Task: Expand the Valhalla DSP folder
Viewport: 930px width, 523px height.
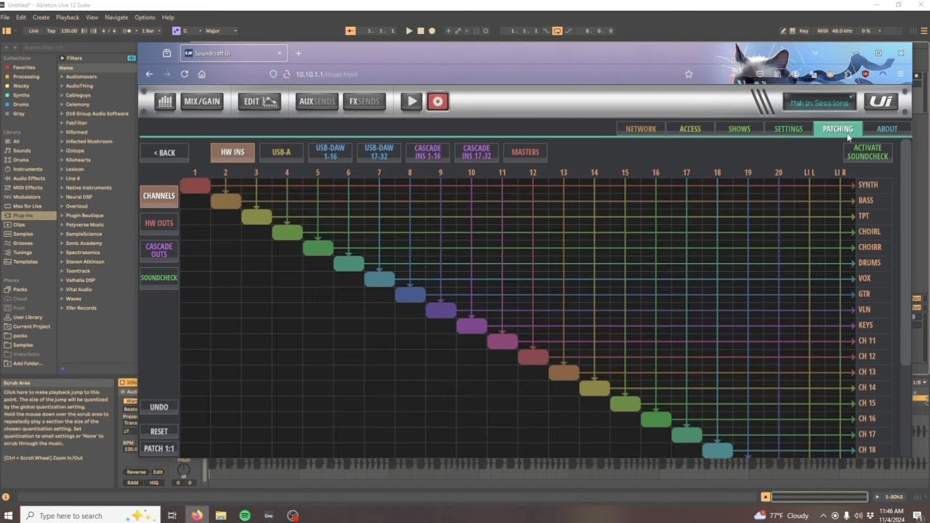Action: point(62,280)
